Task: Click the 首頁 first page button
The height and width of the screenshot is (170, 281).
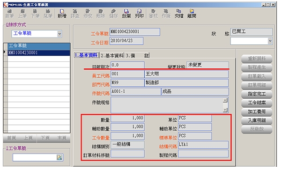Action: pos(12,138)
